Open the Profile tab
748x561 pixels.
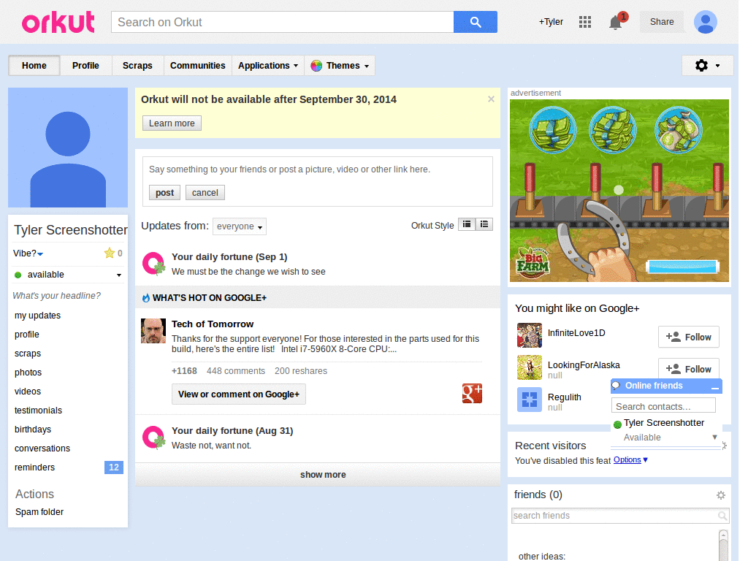86,66
